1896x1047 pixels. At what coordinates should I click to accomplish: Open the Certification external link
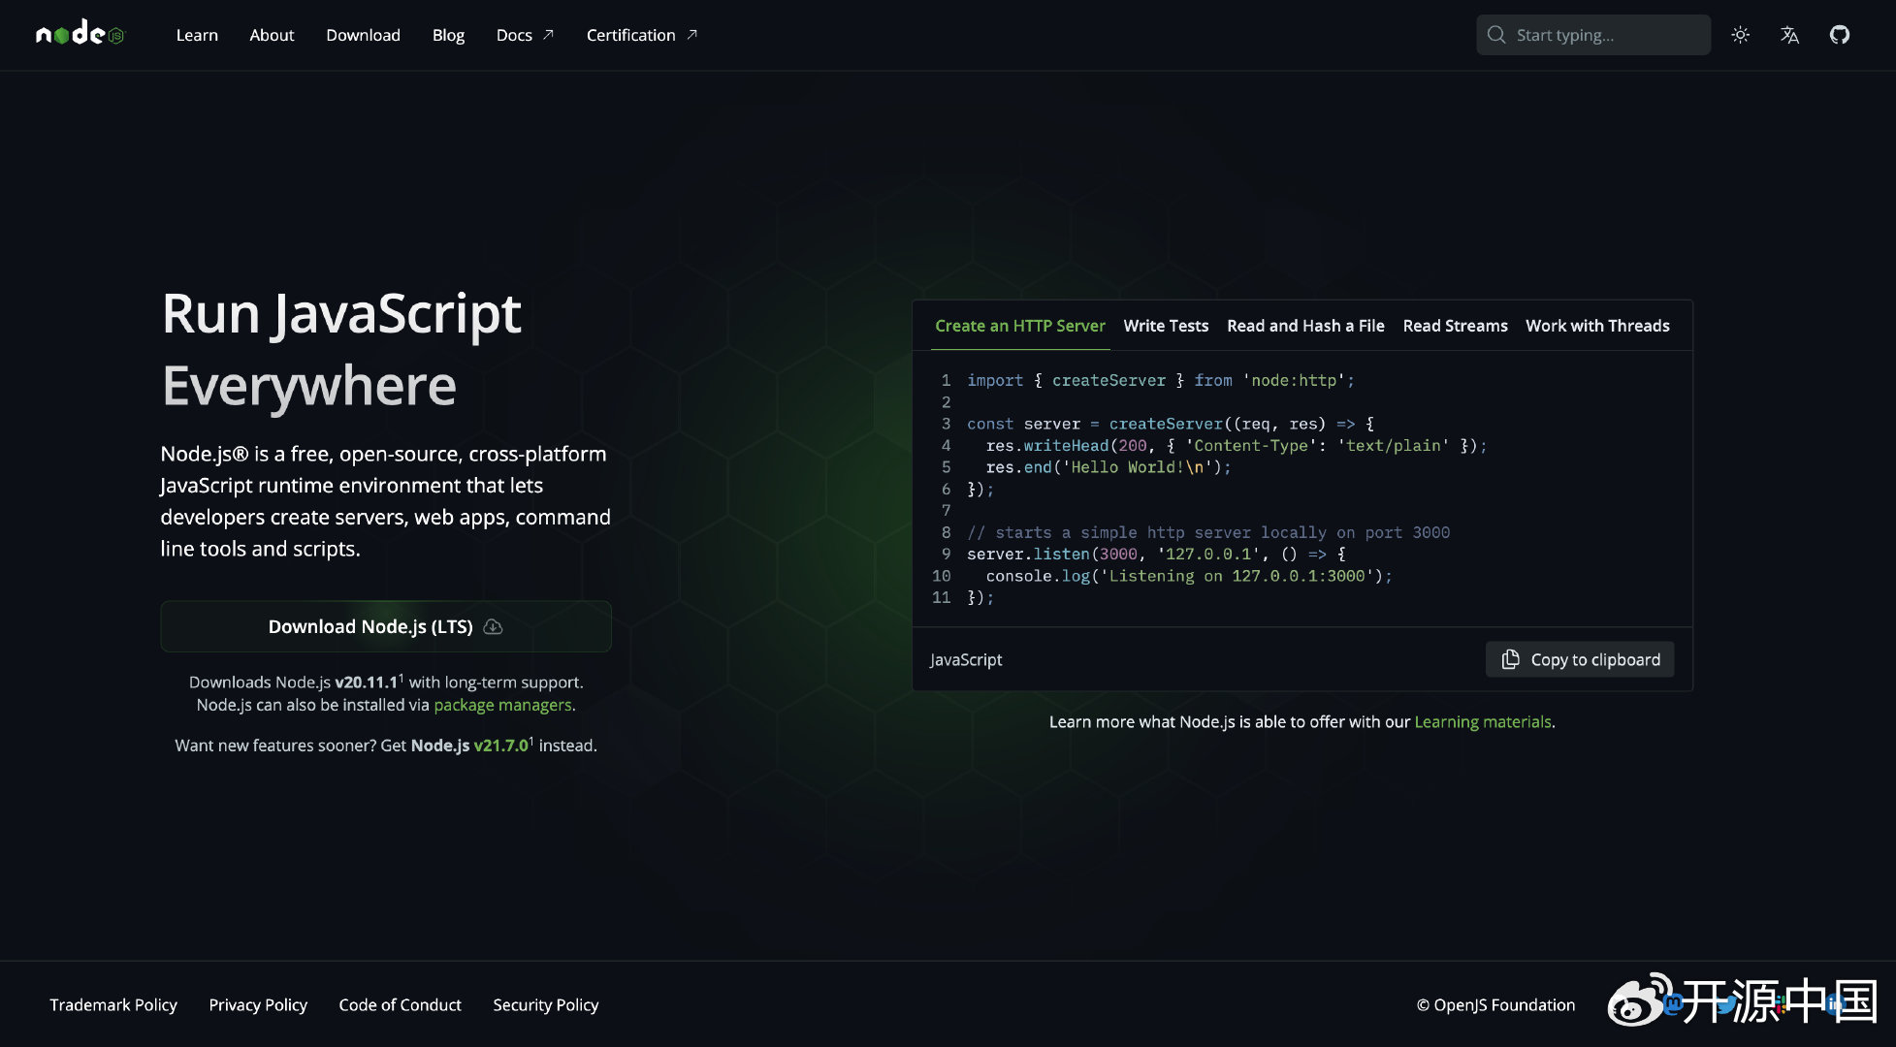click(641, 35)
